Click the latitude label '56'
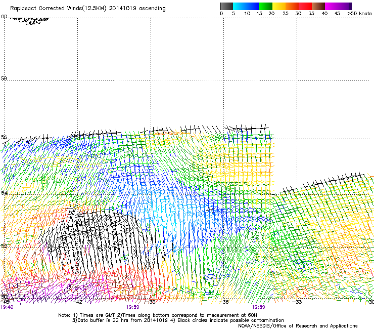374x329 pixels. 4,137
